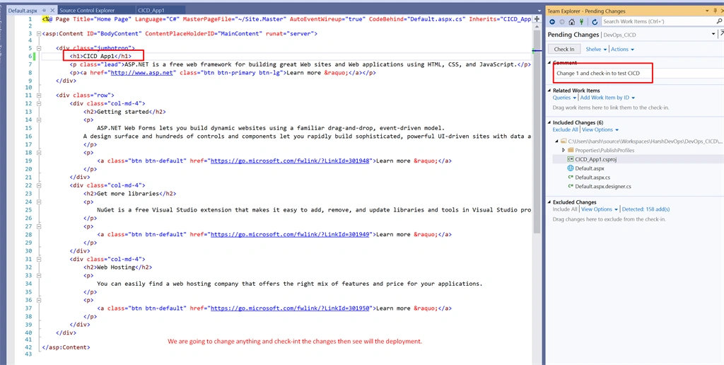
Task: Collapse the col-md-4 div at line 12
Action: pos(39,103)
